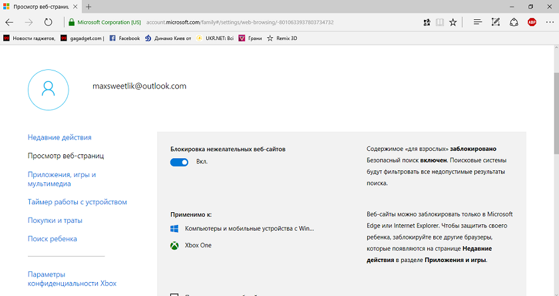The height and width of the screenshot is (296, 559).
Task: Open the Hub lines icon
Action: pyautogui.click(x=478, y=22)
